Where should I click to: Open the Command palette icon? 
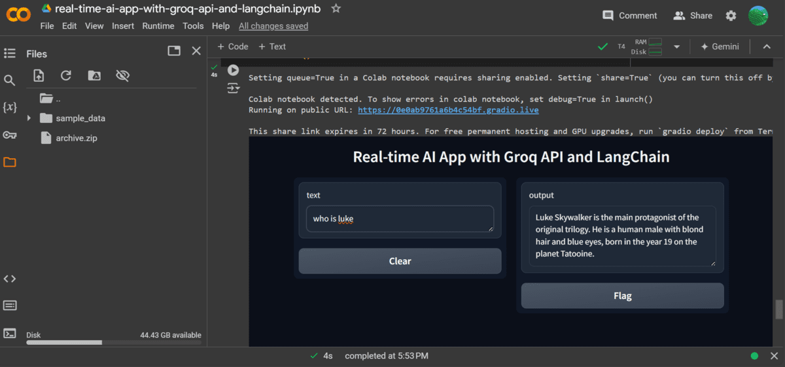[9, 305]
